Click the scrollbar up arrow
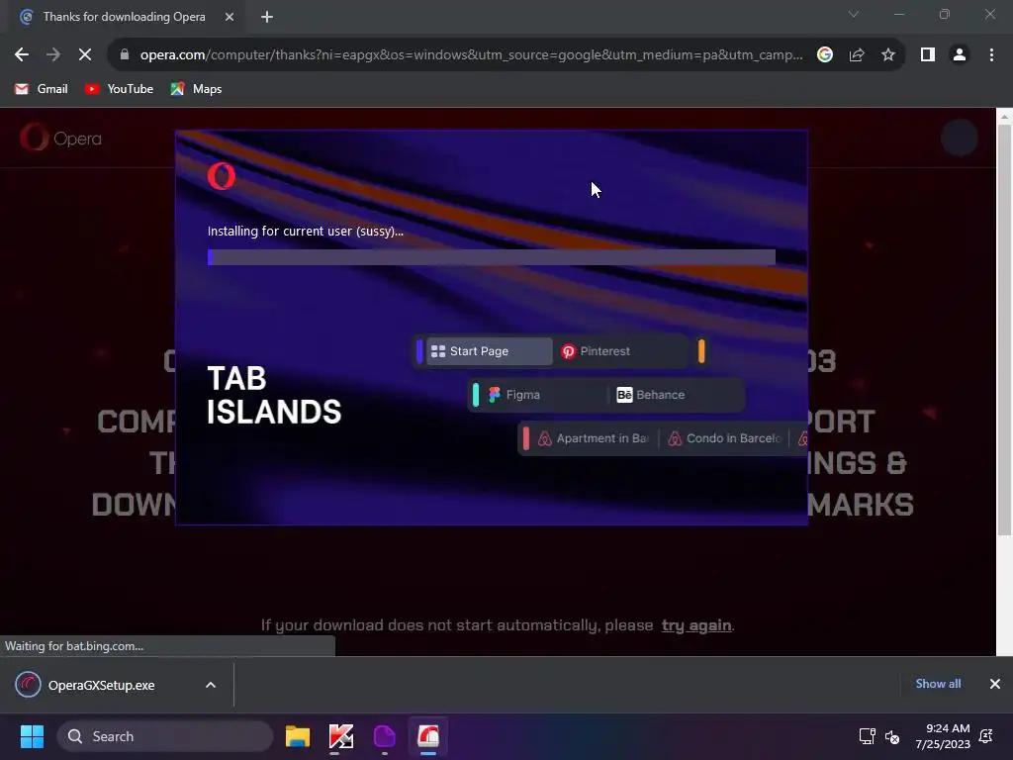The image size is (1013, 760). point(1004,117)
